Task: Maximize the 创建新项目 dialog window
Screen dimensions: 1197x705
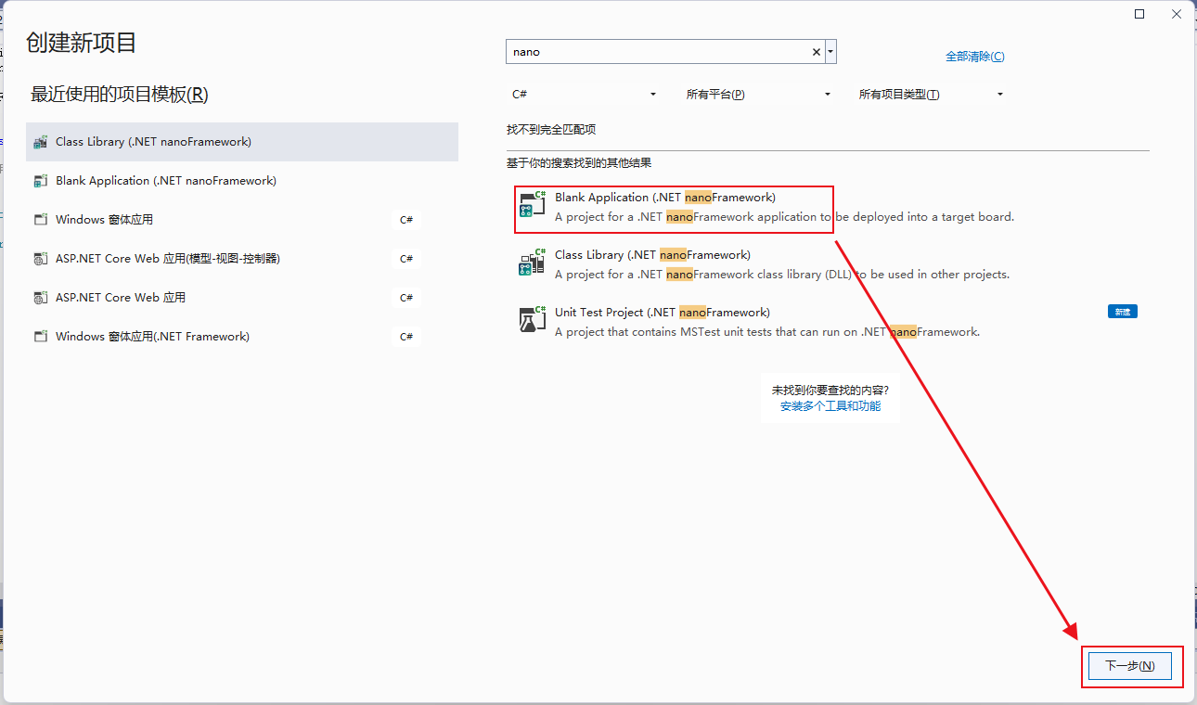Action: click(x=1139, y=14)
